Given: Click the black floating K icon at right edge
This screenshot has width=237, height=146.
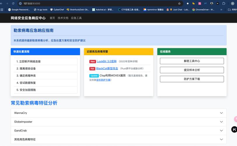Looking at the screenshot, I should (x=234, y=129).
